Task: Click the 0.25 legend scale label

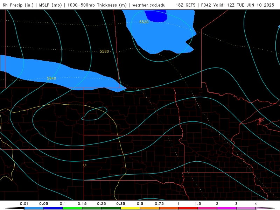Action: tap(101, 204)
